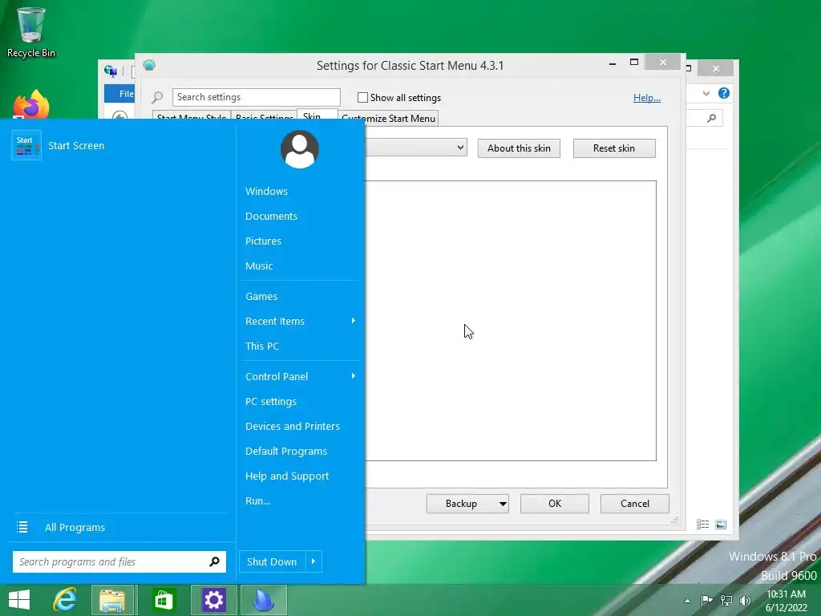Screen dimensions: 821x616
Task: Open Internet Explorer from the taskbar
Action: tap(65, 600)
